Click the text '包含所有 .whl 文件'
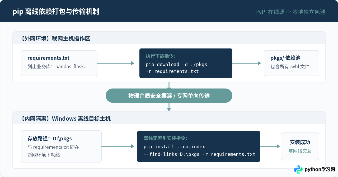This screenshot has height=177, width=338. (x=290, y=67)
